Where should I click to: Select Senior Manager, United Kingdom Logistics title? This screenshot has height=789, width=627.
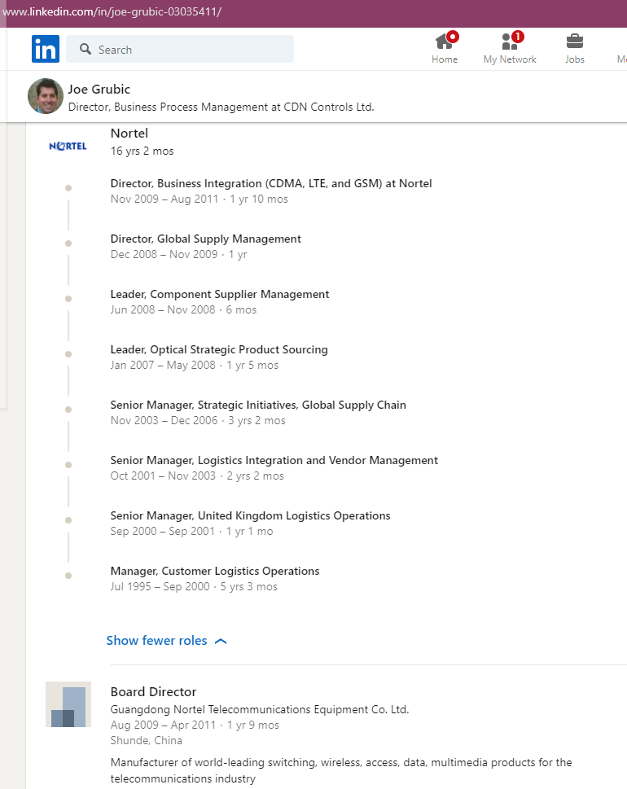[x=251, y=515]
